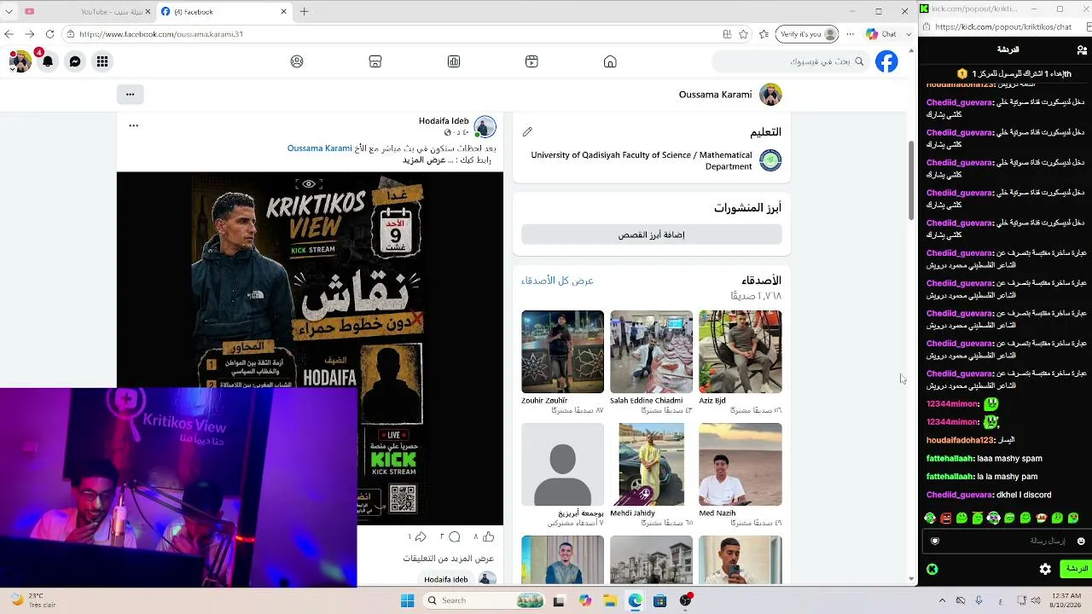The width and height of the screenshot is (1092, 614).
Task: Click the Verify it's you button
Action: 807,34
